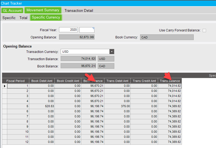Select the row header for fiscal period 12
The image size is (216, 148).
coord(5,142)
